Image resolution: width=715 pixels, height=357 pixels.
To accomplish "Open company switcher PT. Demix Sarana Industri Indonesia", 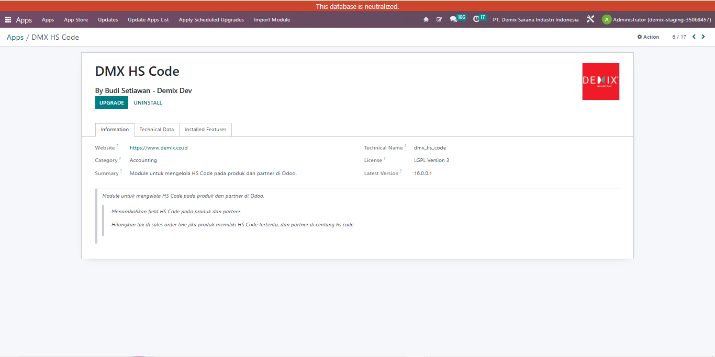I will [x=535, y=20].
